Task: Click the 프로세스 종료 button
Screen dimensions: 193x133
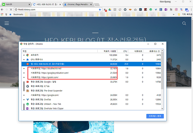Action: pos(155,116)
